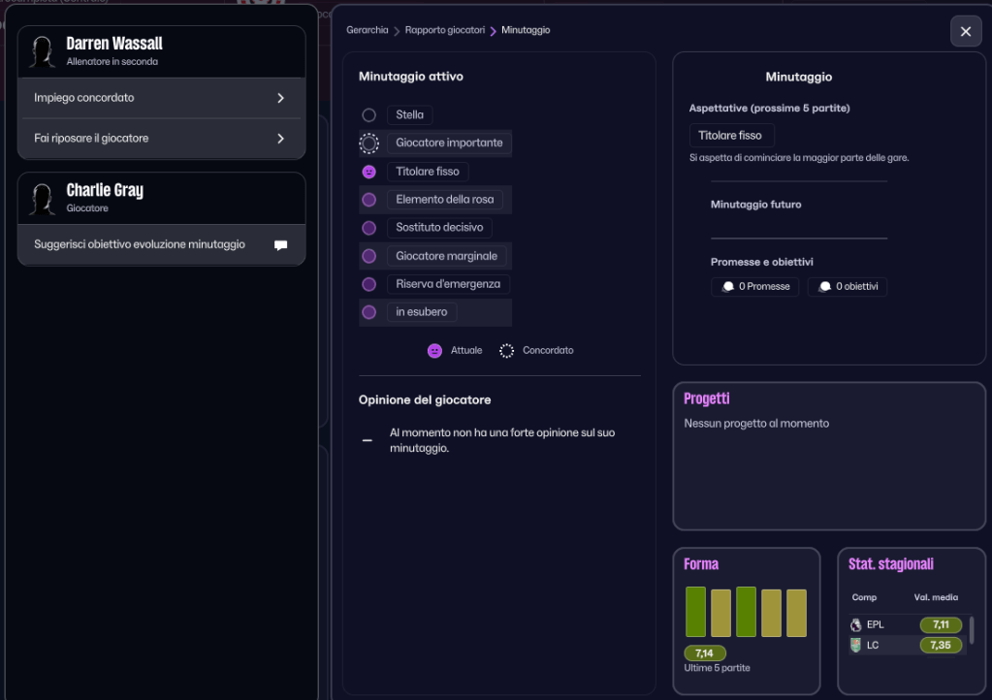The height and width of the screenshot is (700, 992).
Task: Go to Gerarchia in the breadcrumb
Action: [x=368, y=31]
